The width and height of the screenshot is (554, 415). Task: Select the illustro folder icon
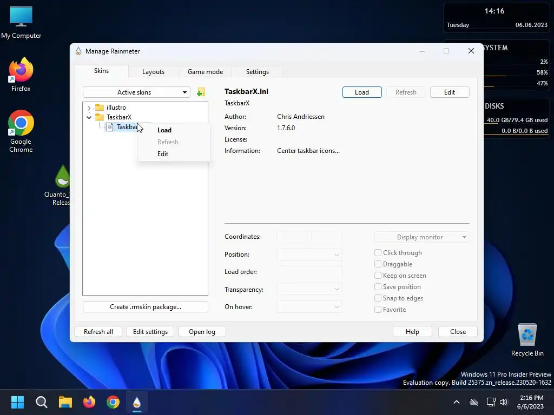click(100, 108)
